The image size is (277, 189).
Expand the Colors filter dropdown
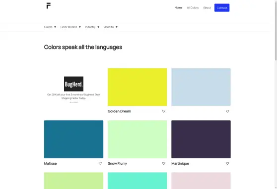pyautogui.click(x=50, y=27)
